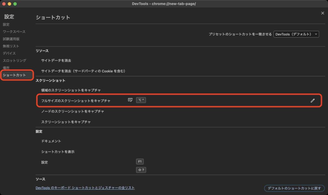Click the pencil edit shortcut icon
The image size is (328, 195).
pyautogui.click(x=312, y=101)
